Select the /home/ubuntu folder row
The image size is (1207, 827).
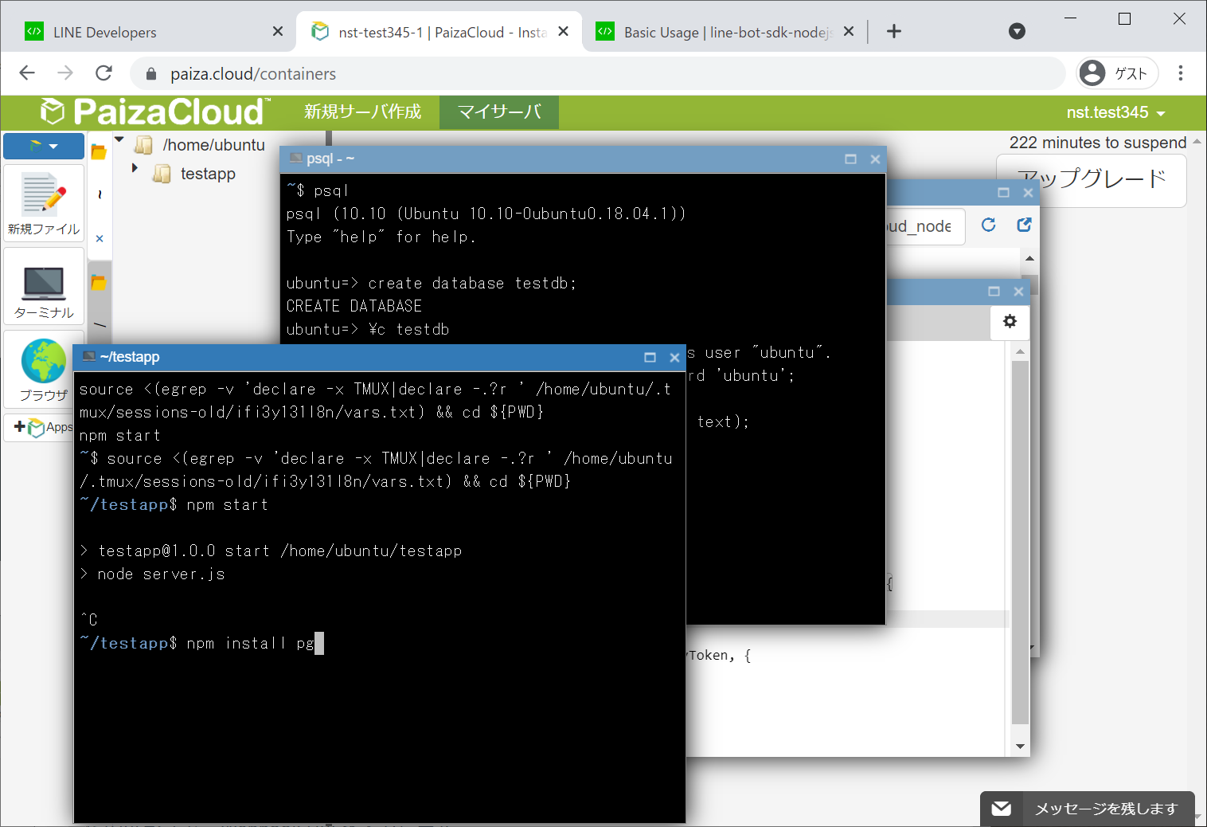click(x=213, y=145)
